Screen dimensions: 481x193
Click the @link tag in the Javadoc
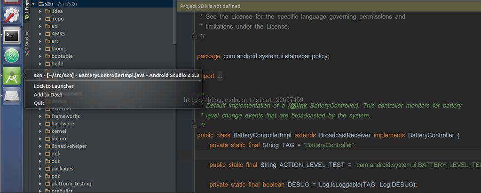[x=299, y=106]
